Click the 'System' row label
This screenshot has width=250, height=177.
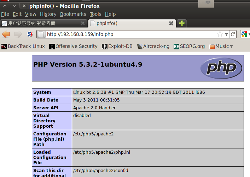[42, 92]
